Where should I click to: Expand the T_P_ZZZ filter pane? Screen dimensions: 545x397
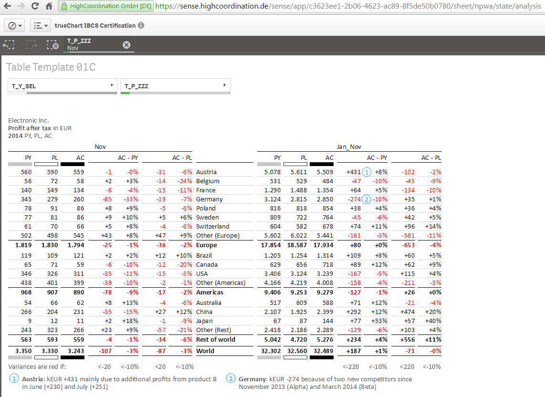175,86
